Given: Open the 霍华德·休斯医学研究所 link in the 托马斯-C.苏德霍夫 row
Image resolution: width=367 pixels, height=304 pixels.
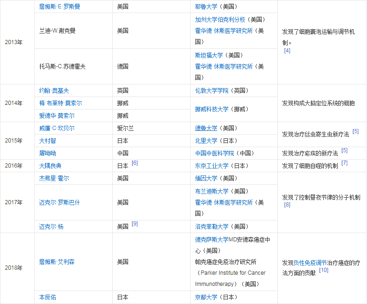Looking at the screenshot, I should [x=224, y=66].
